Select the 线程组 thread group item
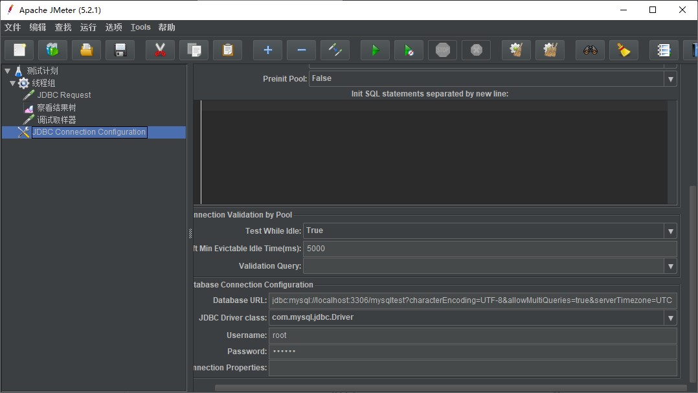The height and width of the screenshot is (393, 698). tap(43, 84)
